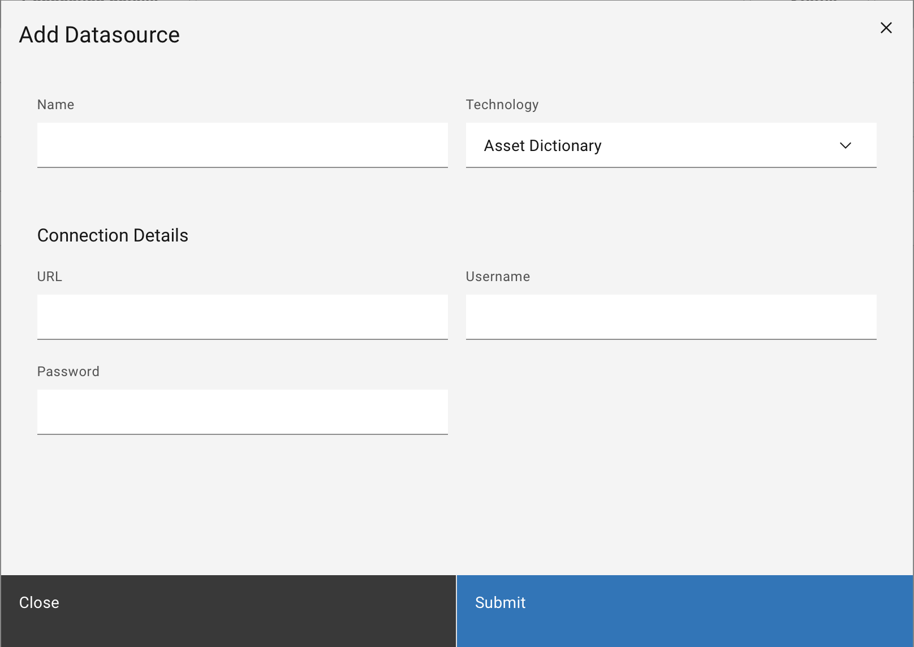Screen dimensions: 914x647
Task: Click the Username label text
Action: [498, 277]
